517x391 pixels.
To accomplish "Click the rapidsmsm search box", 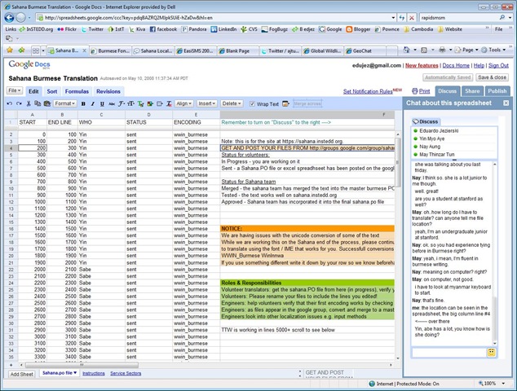I will 458,18.
